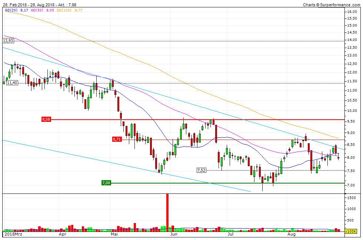Click the Mai time axis label
Viewport: 363px width, 240px height.
(114, 234)
